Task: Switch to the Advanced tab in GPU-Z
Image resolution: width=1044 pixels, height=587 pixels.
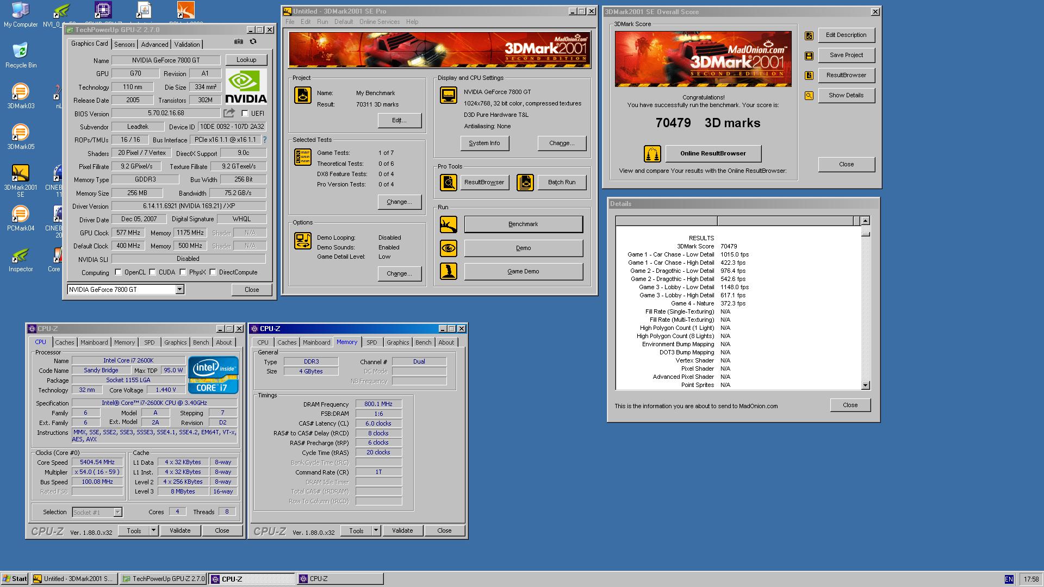Action: [x=154, y=45]
